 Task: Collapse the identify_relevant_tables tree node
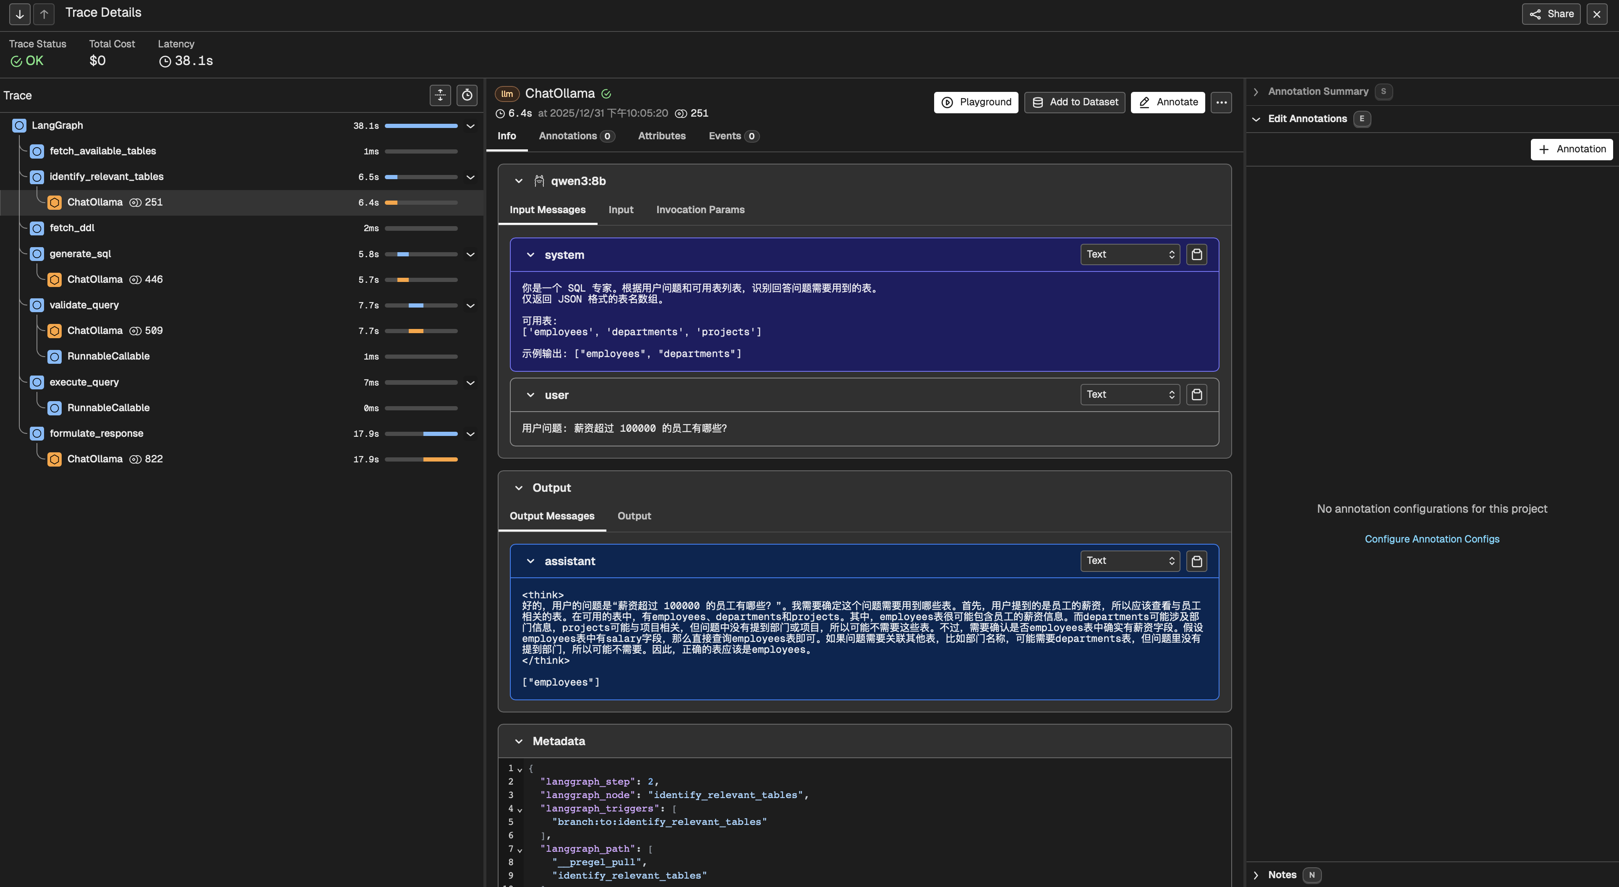(470, 177)
